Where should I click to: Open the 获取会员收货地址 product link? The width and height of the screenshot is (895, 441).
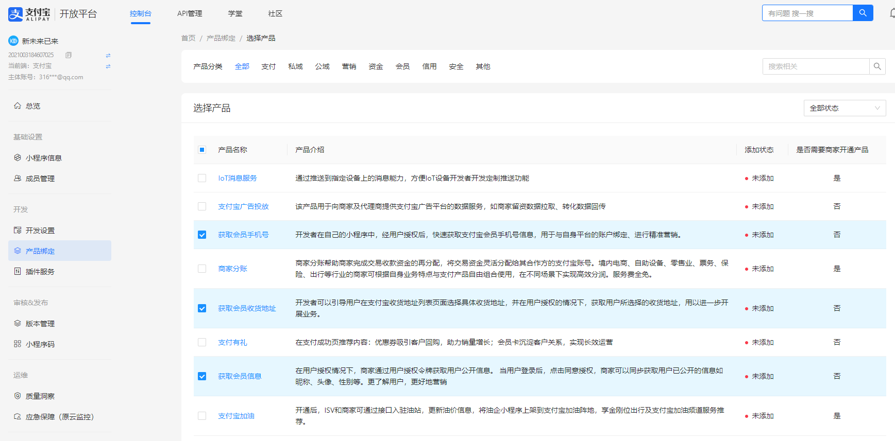click(247, 308)
